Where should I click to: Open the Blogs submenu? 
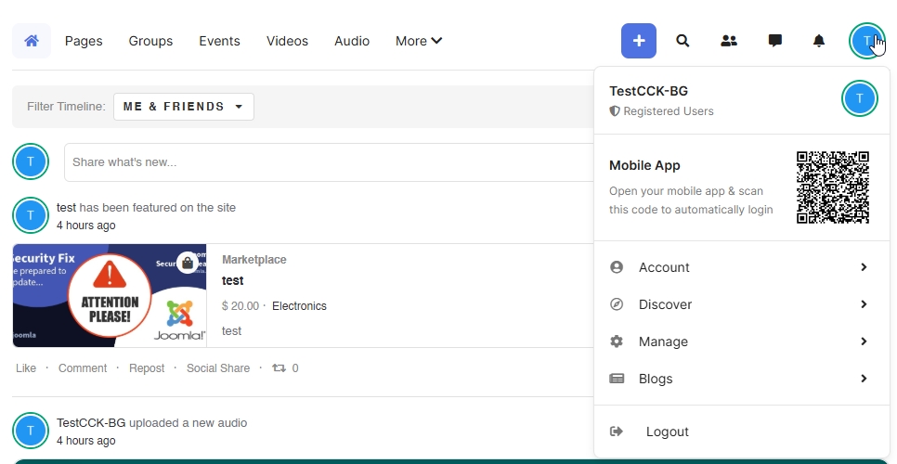740,379
